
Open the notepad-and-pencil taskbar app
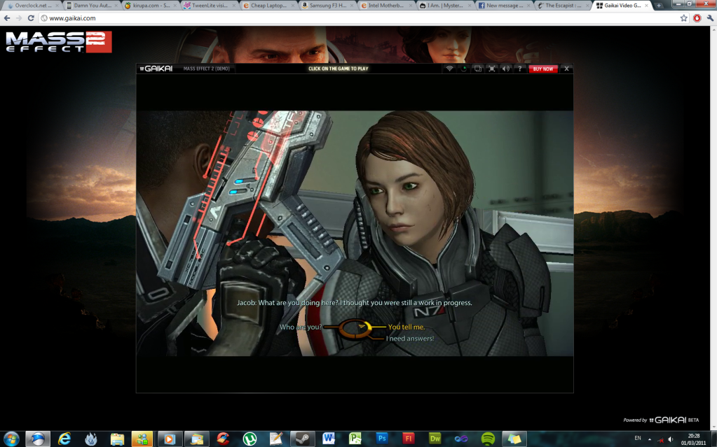click(x=275, y=439)
